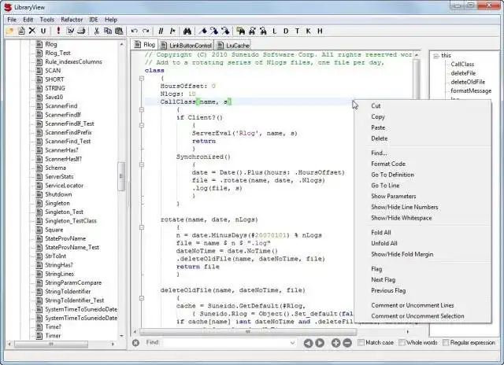Image resolution: width=504 pixels, height=365 pixels.
Task: Click the binoculars find icon
Action: click(x=187, y=31)
